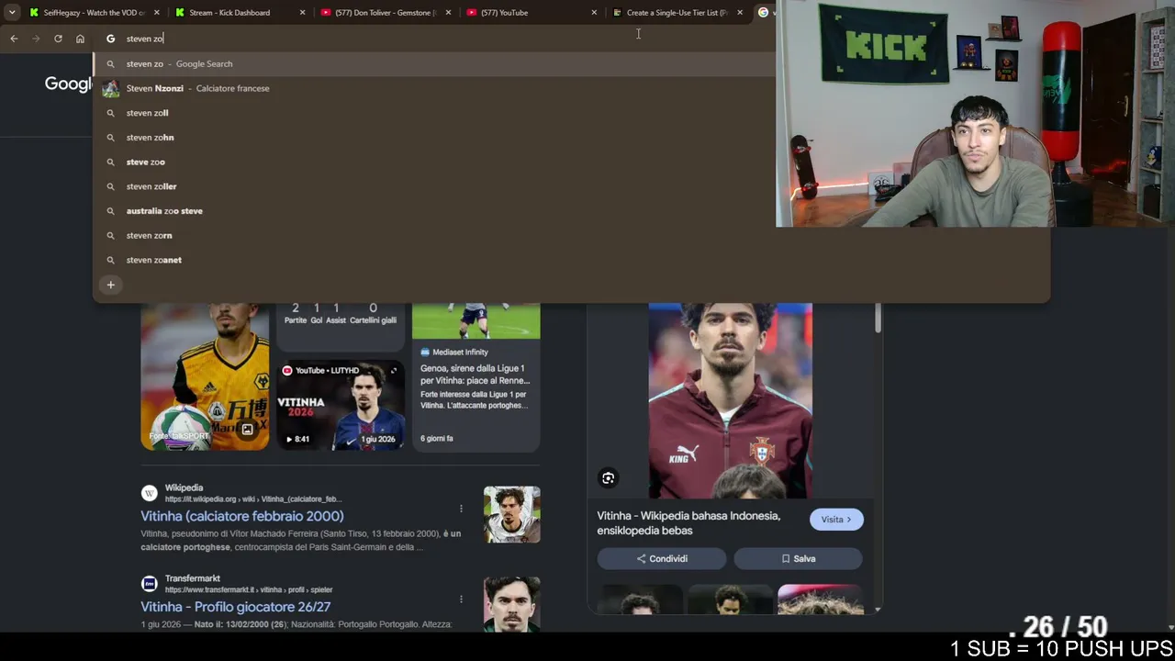Screen dimensions: 1175x661
Task: Click the Wikipedia result thumbnail image
Action: (x=512, y=514)
